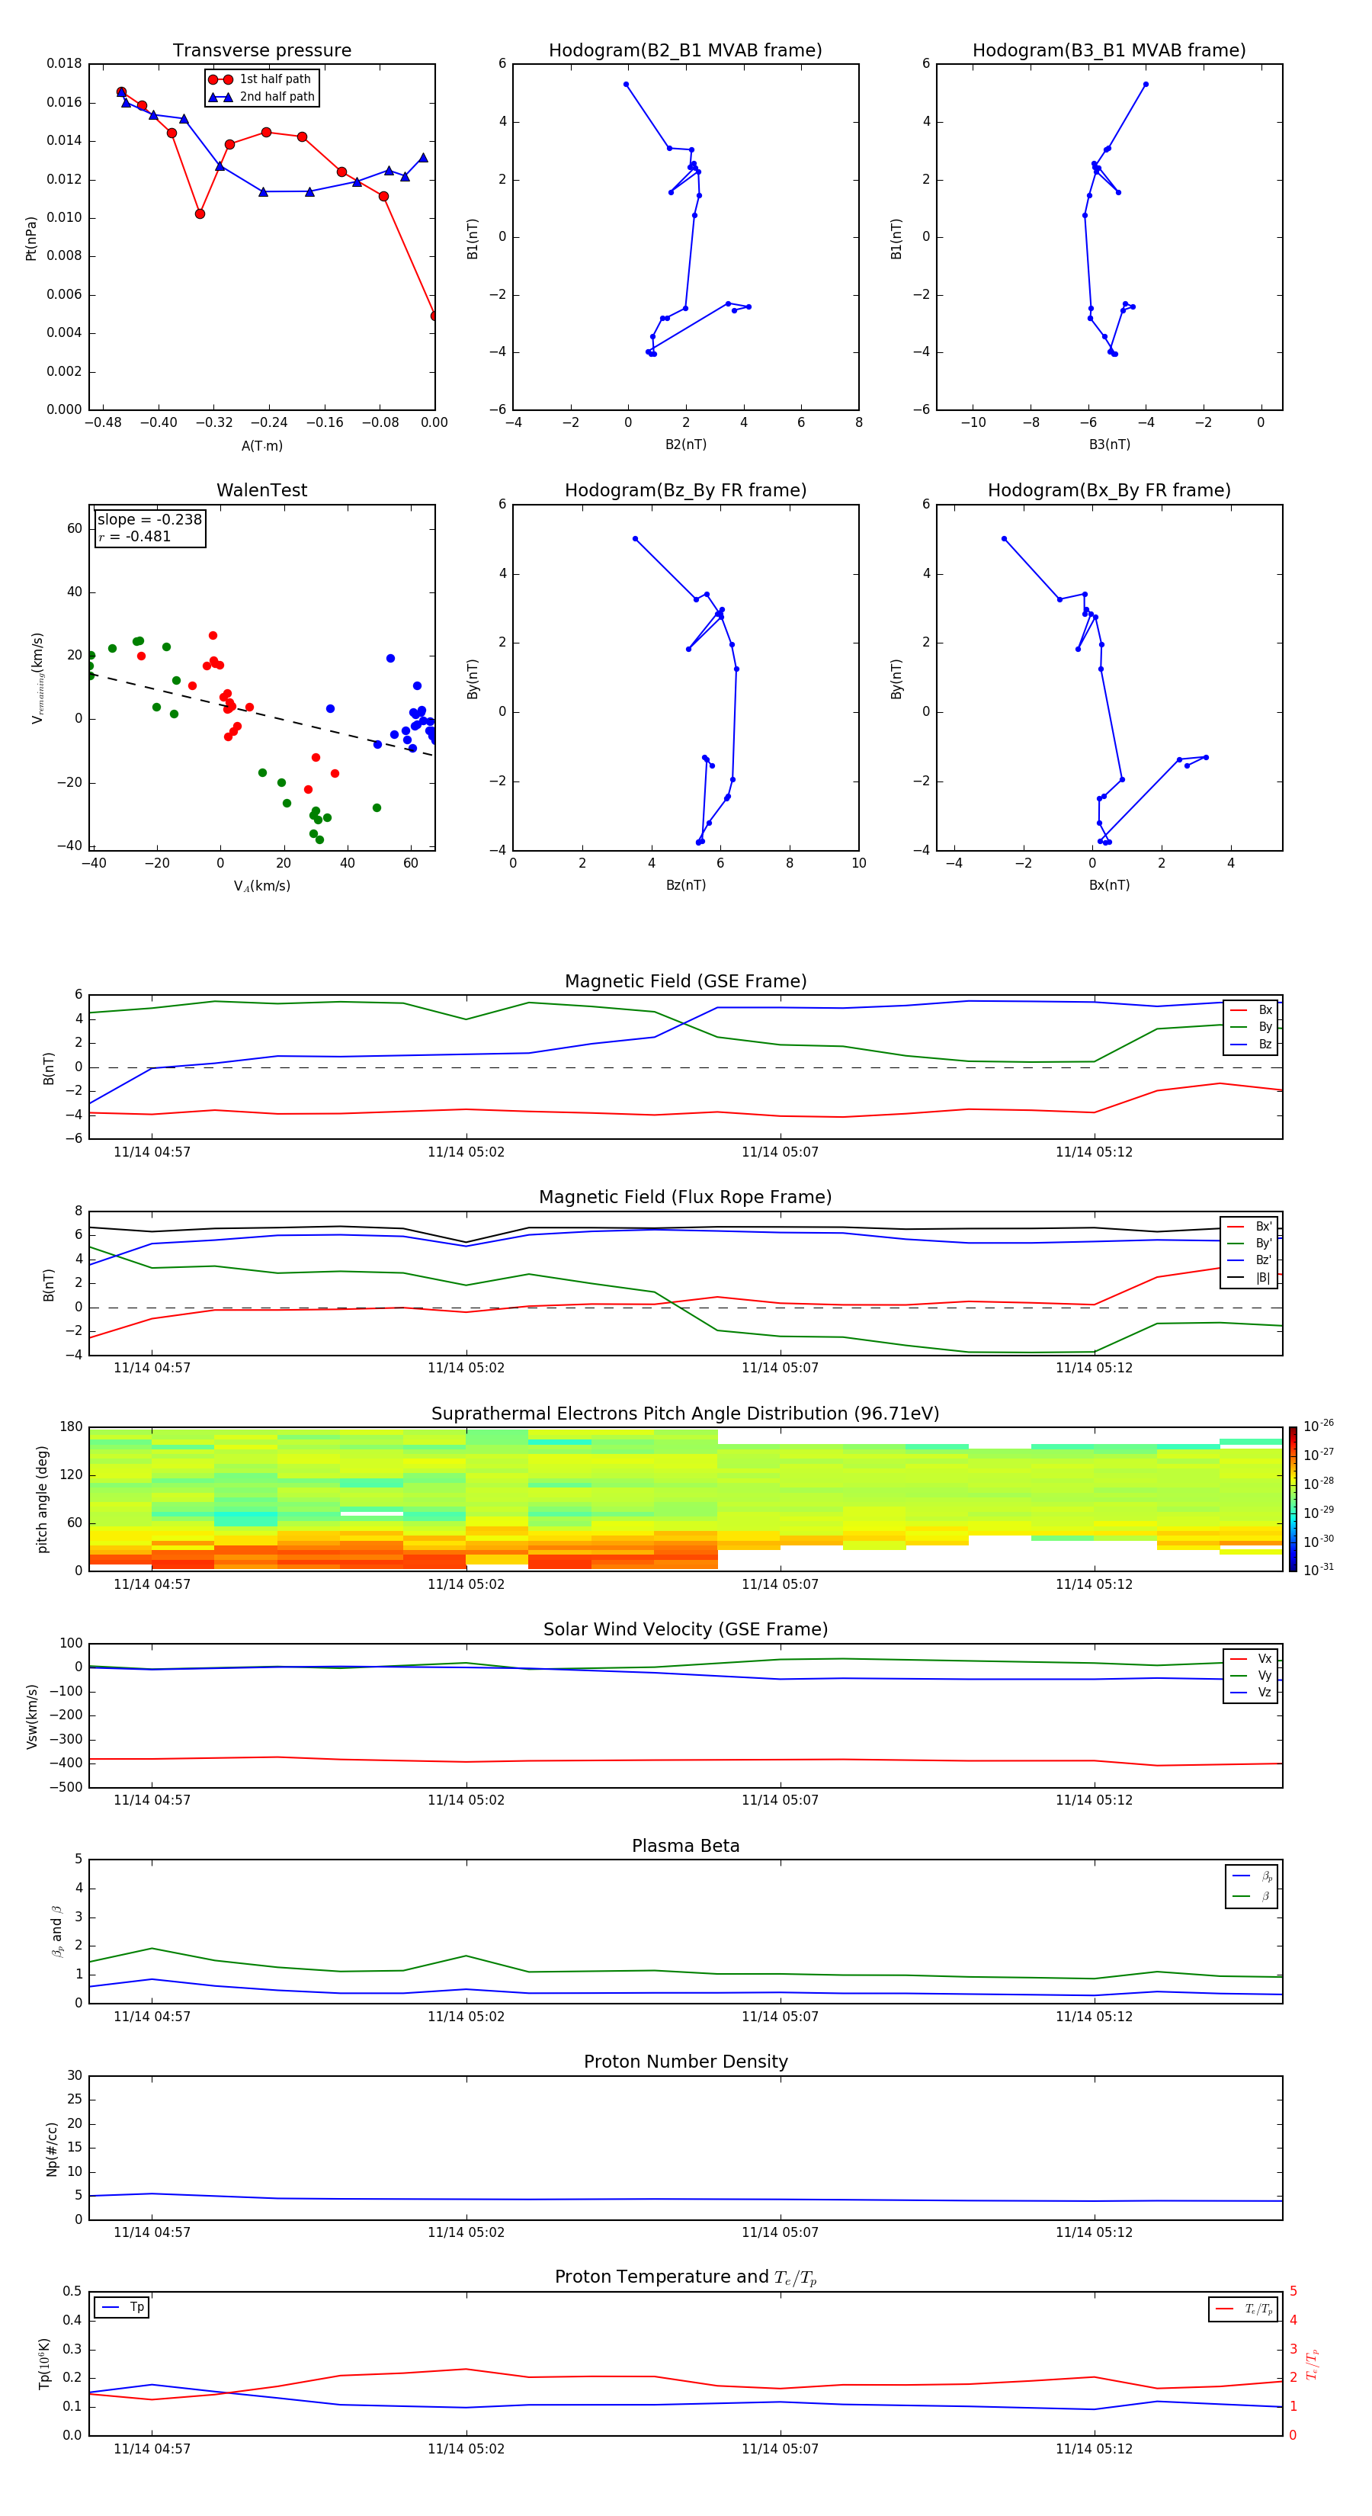
Task: Click '11/14 05:12' tick under Proton Number Density panel
Action: click(x=1094, y=2232)
